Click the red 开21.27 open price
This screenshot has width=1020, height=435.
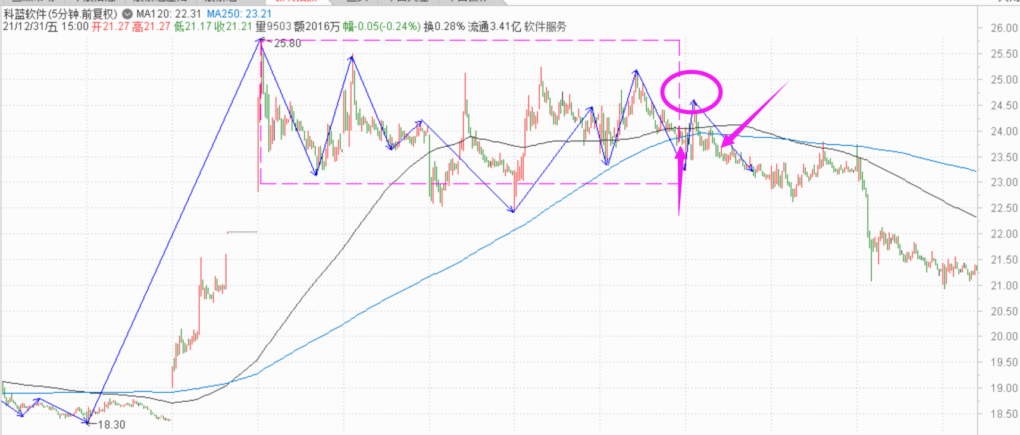pyautogui.click(x=110, y=27)
